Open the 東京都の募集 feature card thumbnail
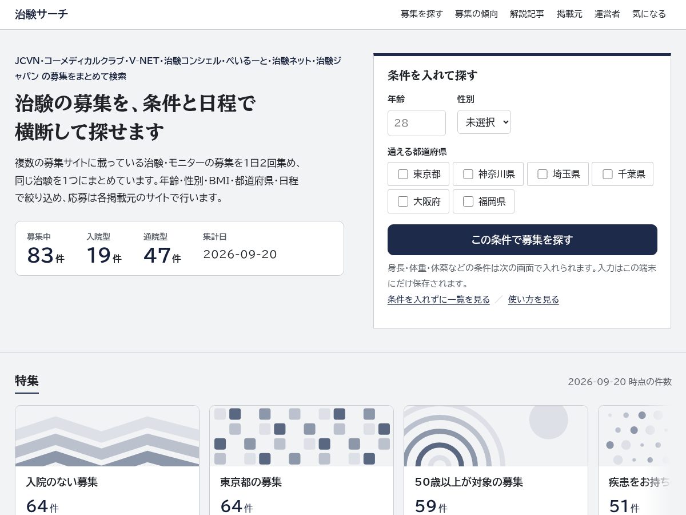 [x=301, y=436]
